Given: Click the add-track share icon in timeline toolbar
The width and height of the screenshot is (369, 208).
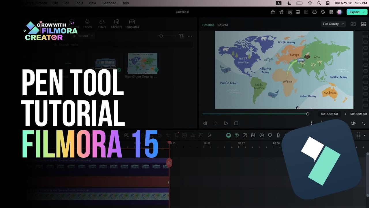Looking at the screenshot, I should (x=245, y=135).
